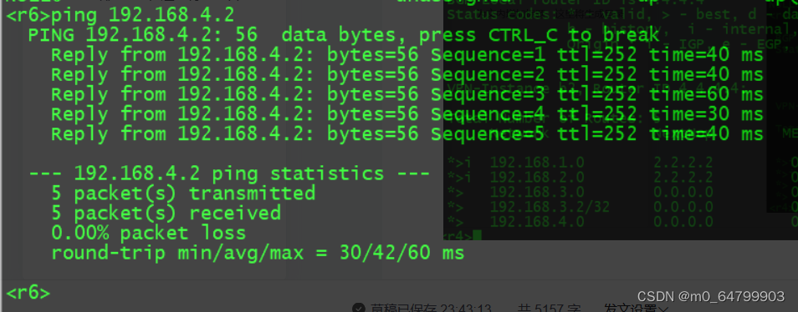Click the <r4> prompt cursor in background terminal

click(477, 235)
